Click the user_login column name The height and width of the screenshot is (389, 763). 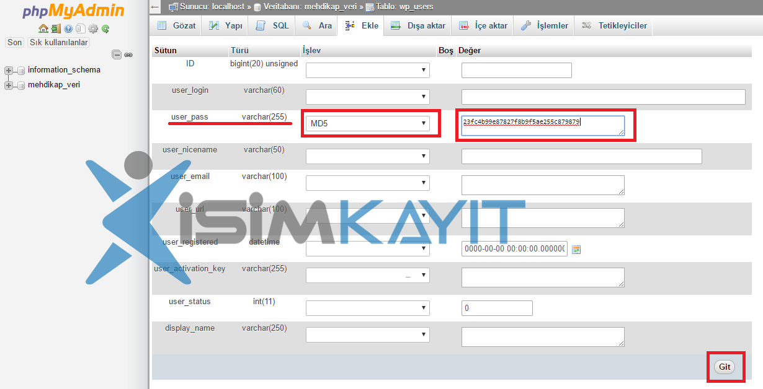click(190, 90)
